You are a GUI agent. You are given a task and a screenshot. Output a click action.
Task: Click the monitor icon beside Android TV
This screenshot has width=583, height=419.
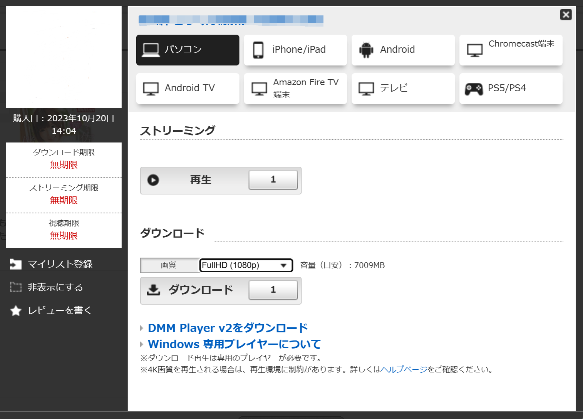point(151,89)
